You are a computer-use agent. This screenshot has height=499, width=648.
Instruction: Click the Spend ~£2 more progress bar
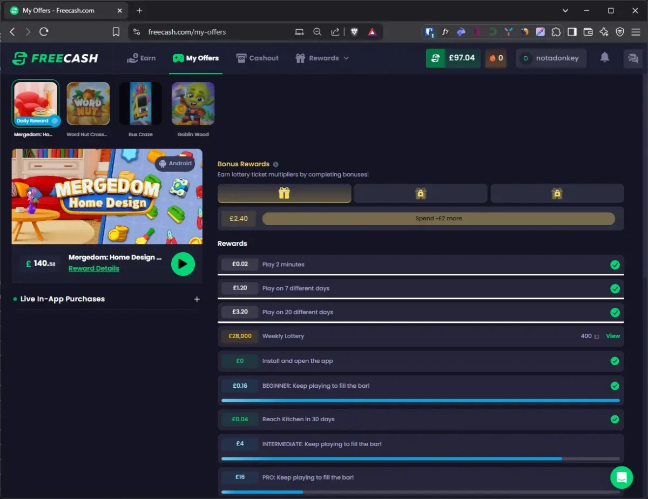pos(438,219)
